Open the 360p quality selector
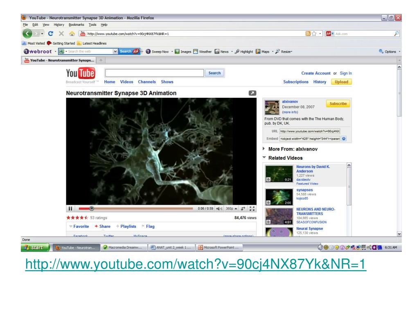 [x=232, y=209]
